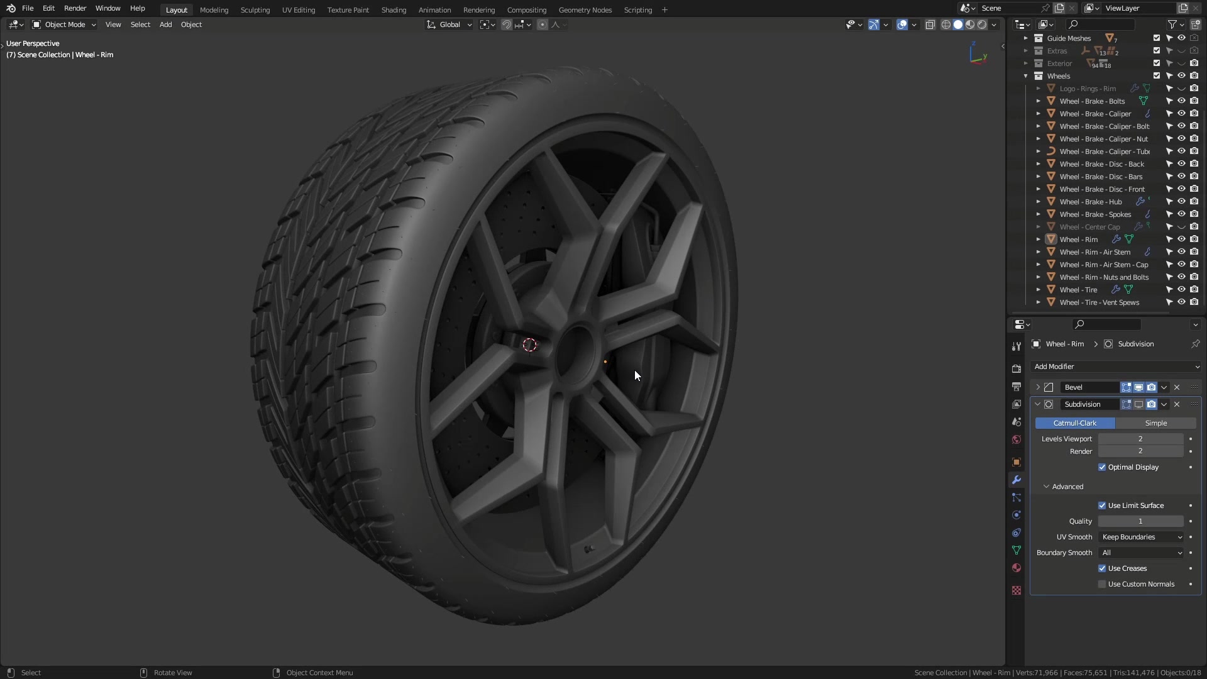Select the Simple subdivision type
Image resolution: width=1207 pixels, height=679 pixels.
[1156, 423]
